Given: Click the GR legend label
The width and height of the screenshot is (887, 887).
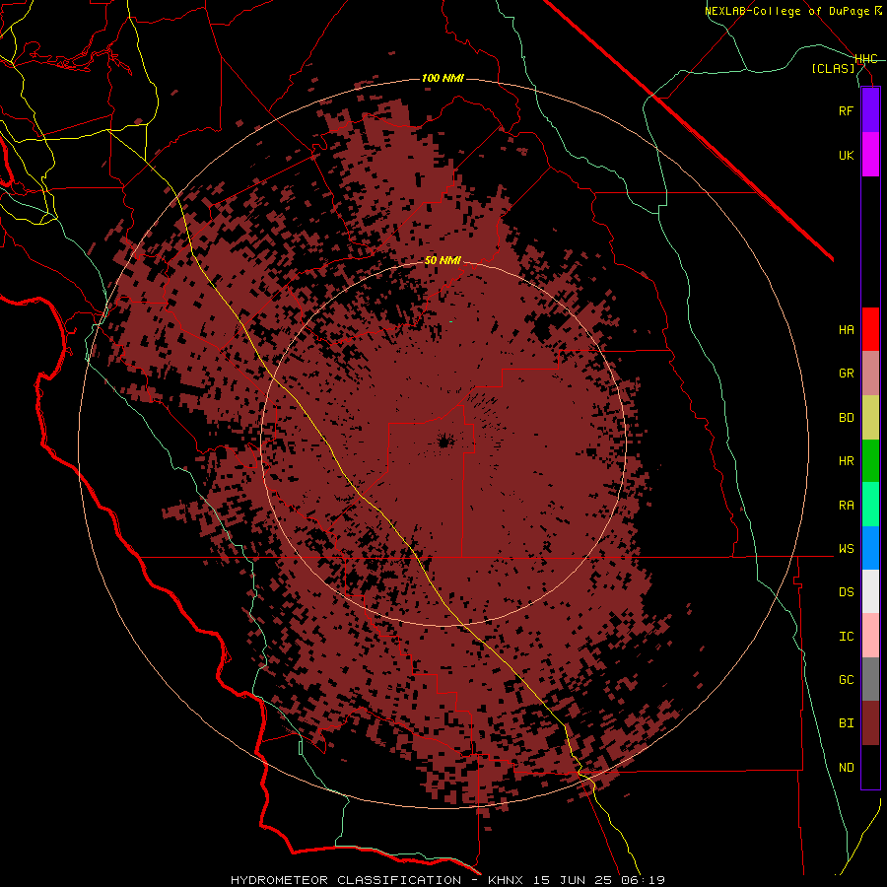Looking at the screenshot, I should point(846,374).
